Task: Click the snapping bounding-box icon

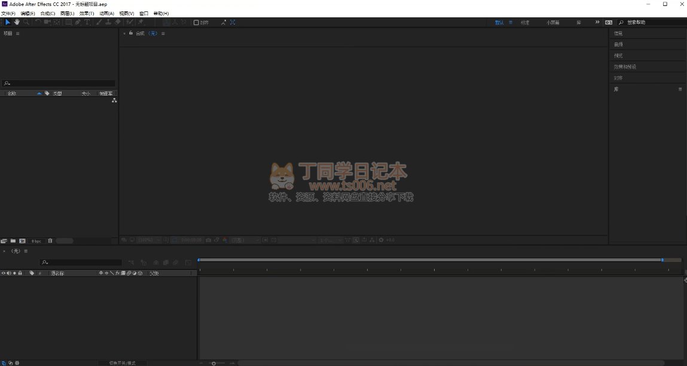Action: 233,22
